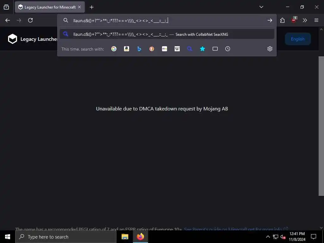Switch to Legacy Launcher for Minecraft tab
Image resolution: width=324 pixels, height=243 pixels.
tap(50, 7)
